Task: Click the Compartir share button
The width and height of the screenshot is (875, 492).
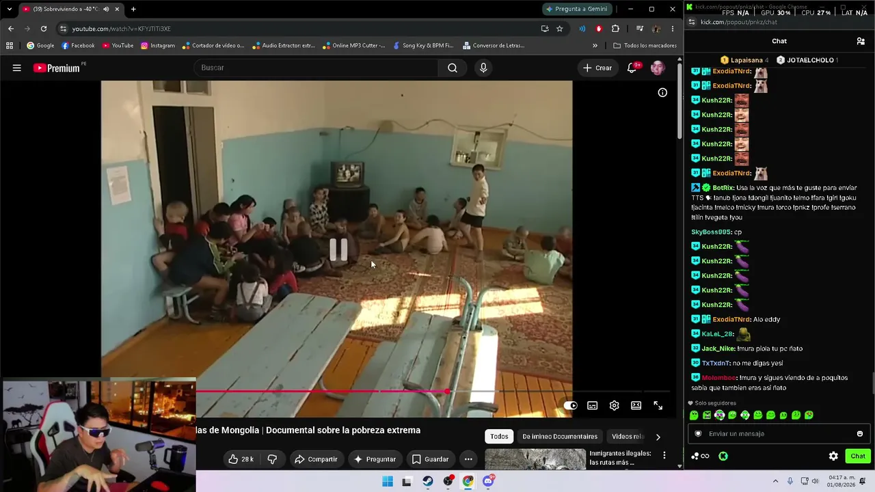Action: (316, 459)
